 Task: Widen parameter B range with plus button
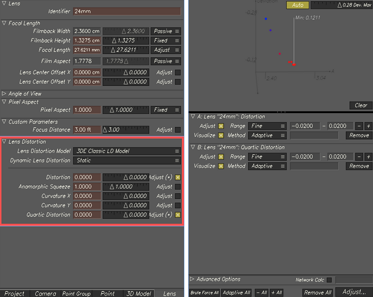[x=368, y=157]
